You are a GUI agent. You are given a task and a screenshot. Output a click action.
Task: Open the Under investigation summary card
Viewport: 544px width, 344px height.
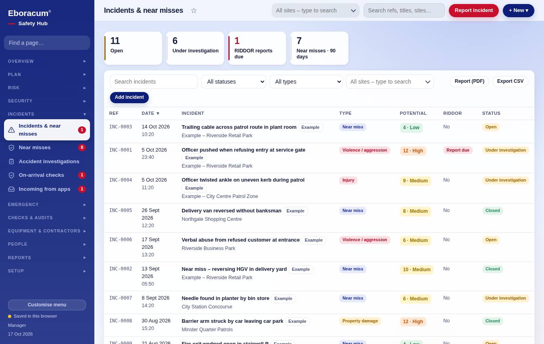[x=195, y=48]
